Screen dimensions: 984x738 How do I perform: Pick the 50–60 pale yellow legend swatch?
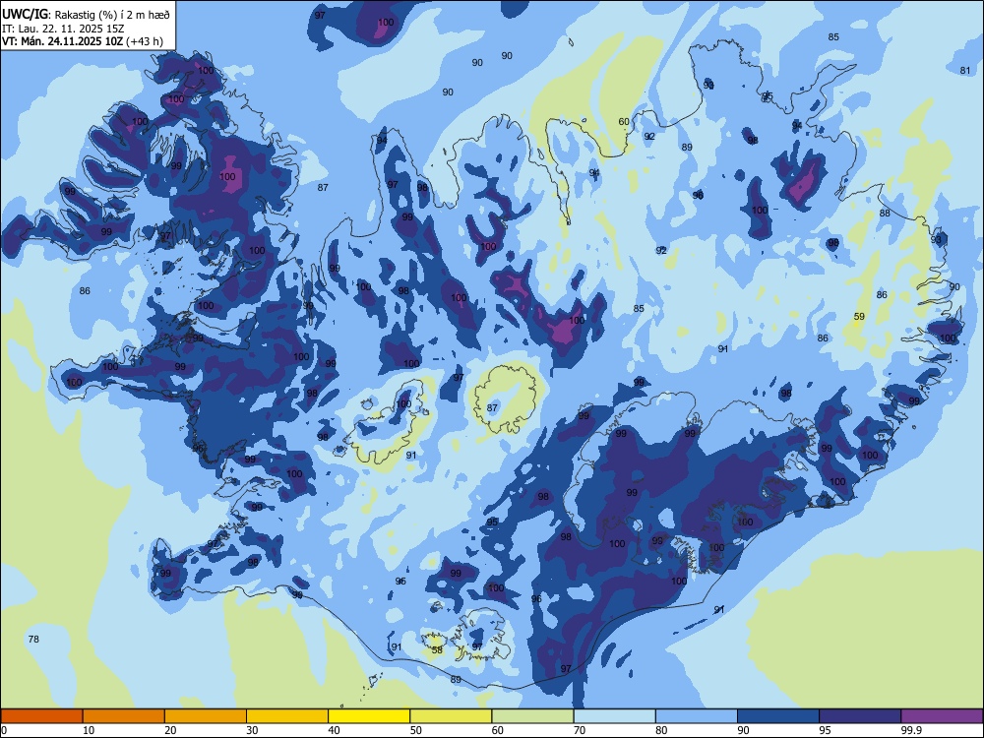click(x=451, y=716)
